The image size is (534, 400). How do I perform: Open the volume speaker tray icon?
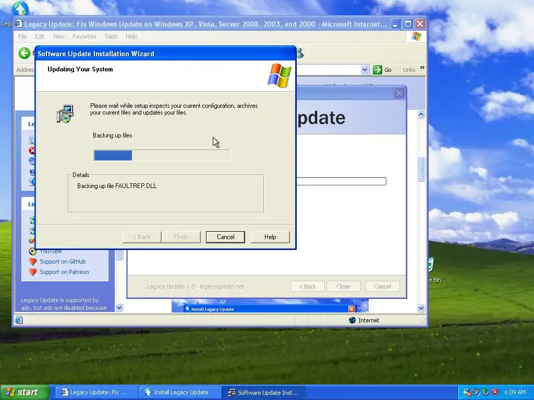[476, 392]
